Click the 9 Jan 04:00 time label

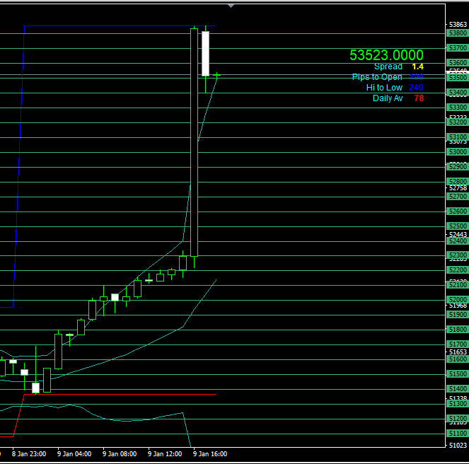pyautogui.click(x=74, y=453)
